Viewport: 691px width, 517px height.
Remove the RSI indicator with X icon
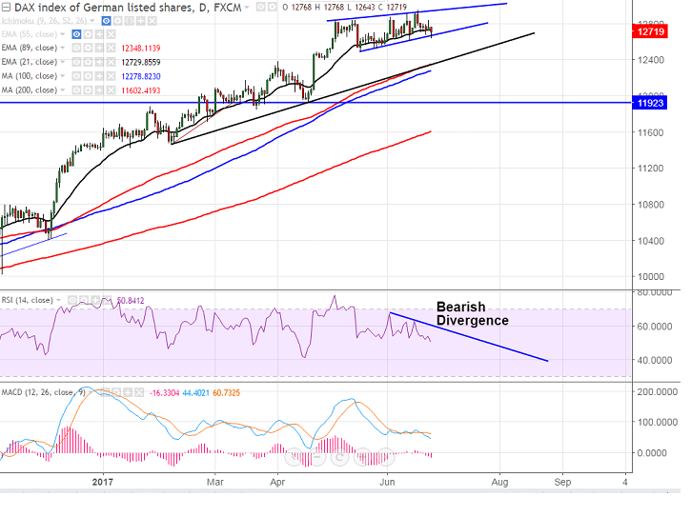[109, 301]
